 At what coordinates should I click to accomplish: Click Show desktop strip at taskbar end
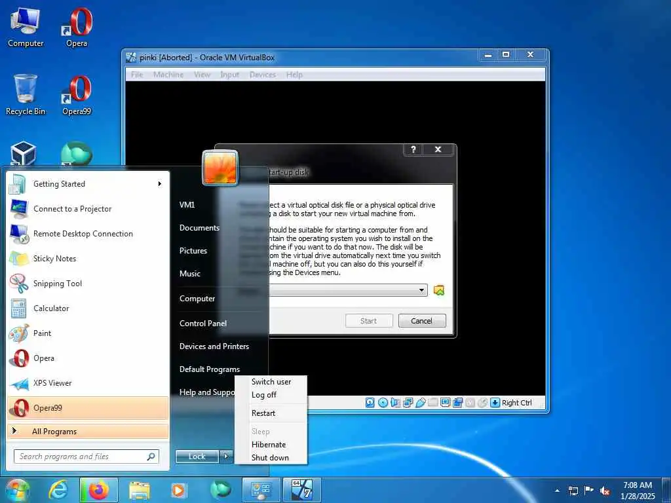(x=666, y=490)
